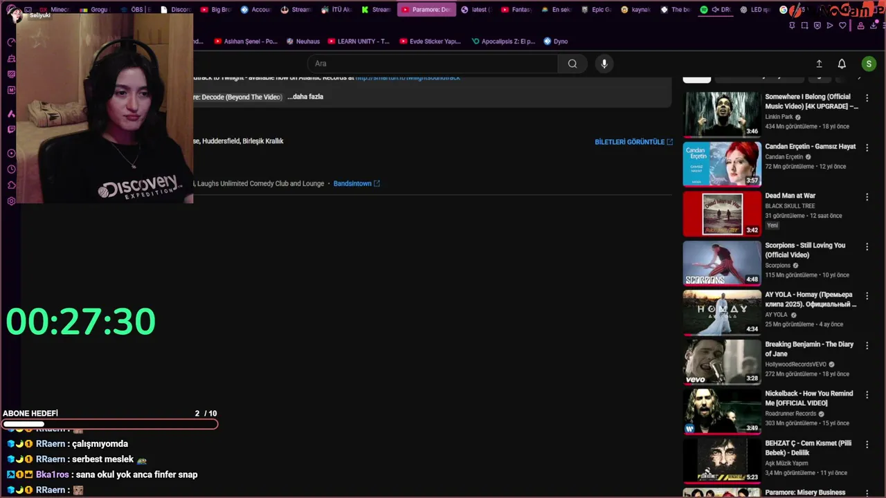Click BLACK SKULL TREE channel name
This screenshot has width=886, height=498.
click(x=790, y=205)
